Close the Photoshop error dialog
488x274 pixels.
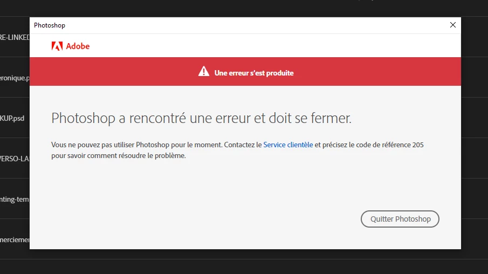pyautogui.click(x=453, y=25)
